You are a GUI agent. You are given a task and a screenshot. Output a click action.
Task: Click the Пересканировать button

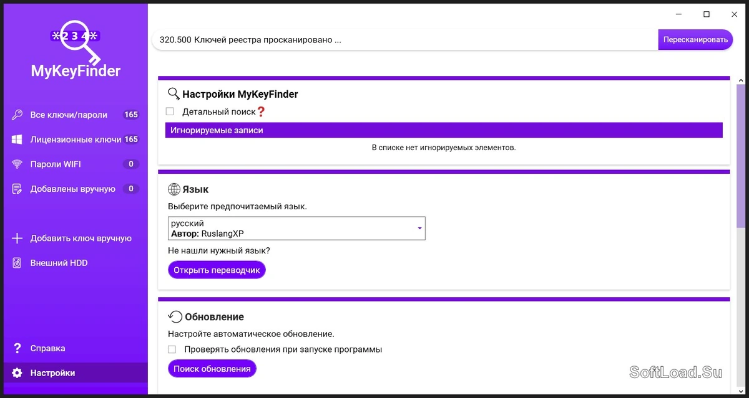tap(695, 39)
